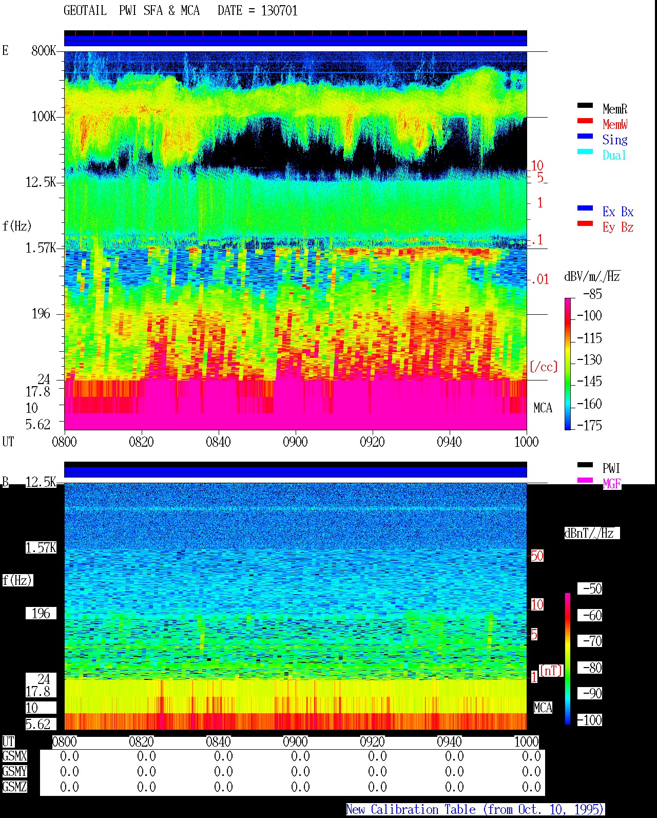Click the magenta MGF legend swatch
657x818 pixels.
pyautogui.click(x=585, y=480)
